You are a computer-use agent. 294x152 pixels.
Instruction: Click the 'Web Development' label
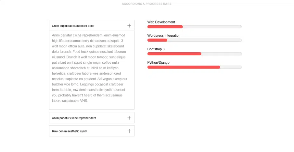click(x=161, y=22)
